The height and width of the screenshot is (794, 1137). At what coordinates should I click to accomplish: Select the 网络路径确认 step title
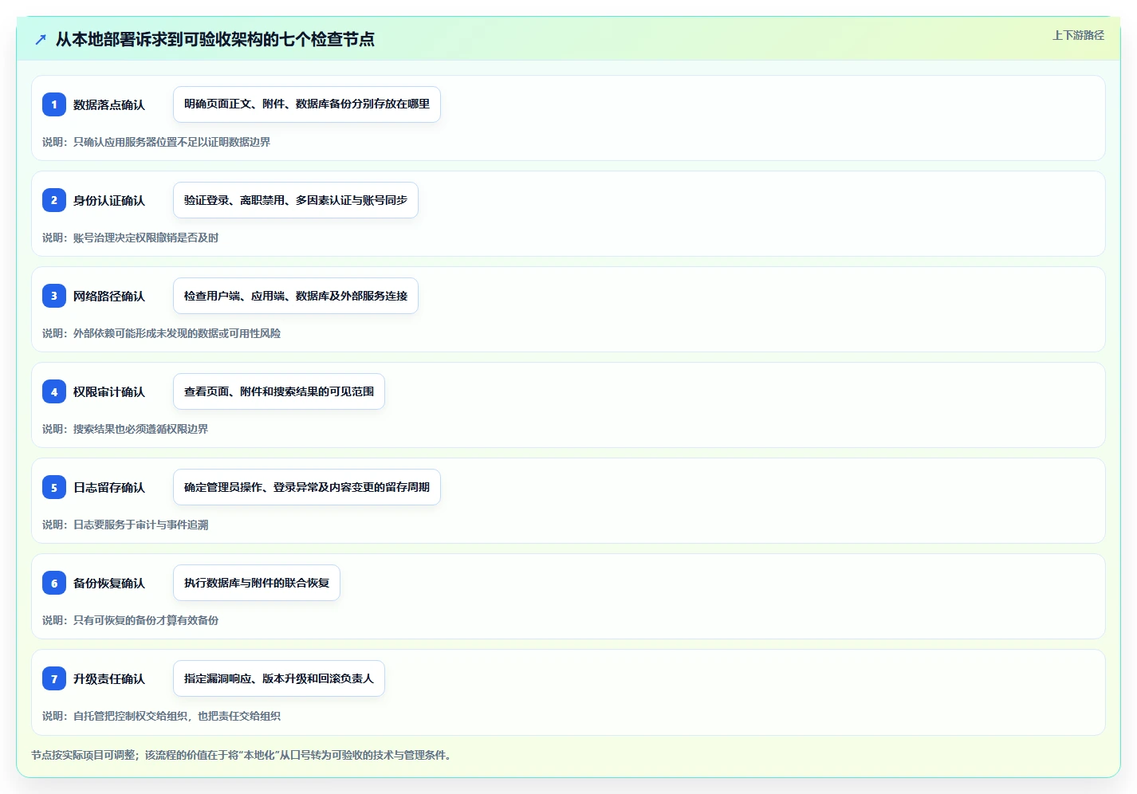coord(109,296)
